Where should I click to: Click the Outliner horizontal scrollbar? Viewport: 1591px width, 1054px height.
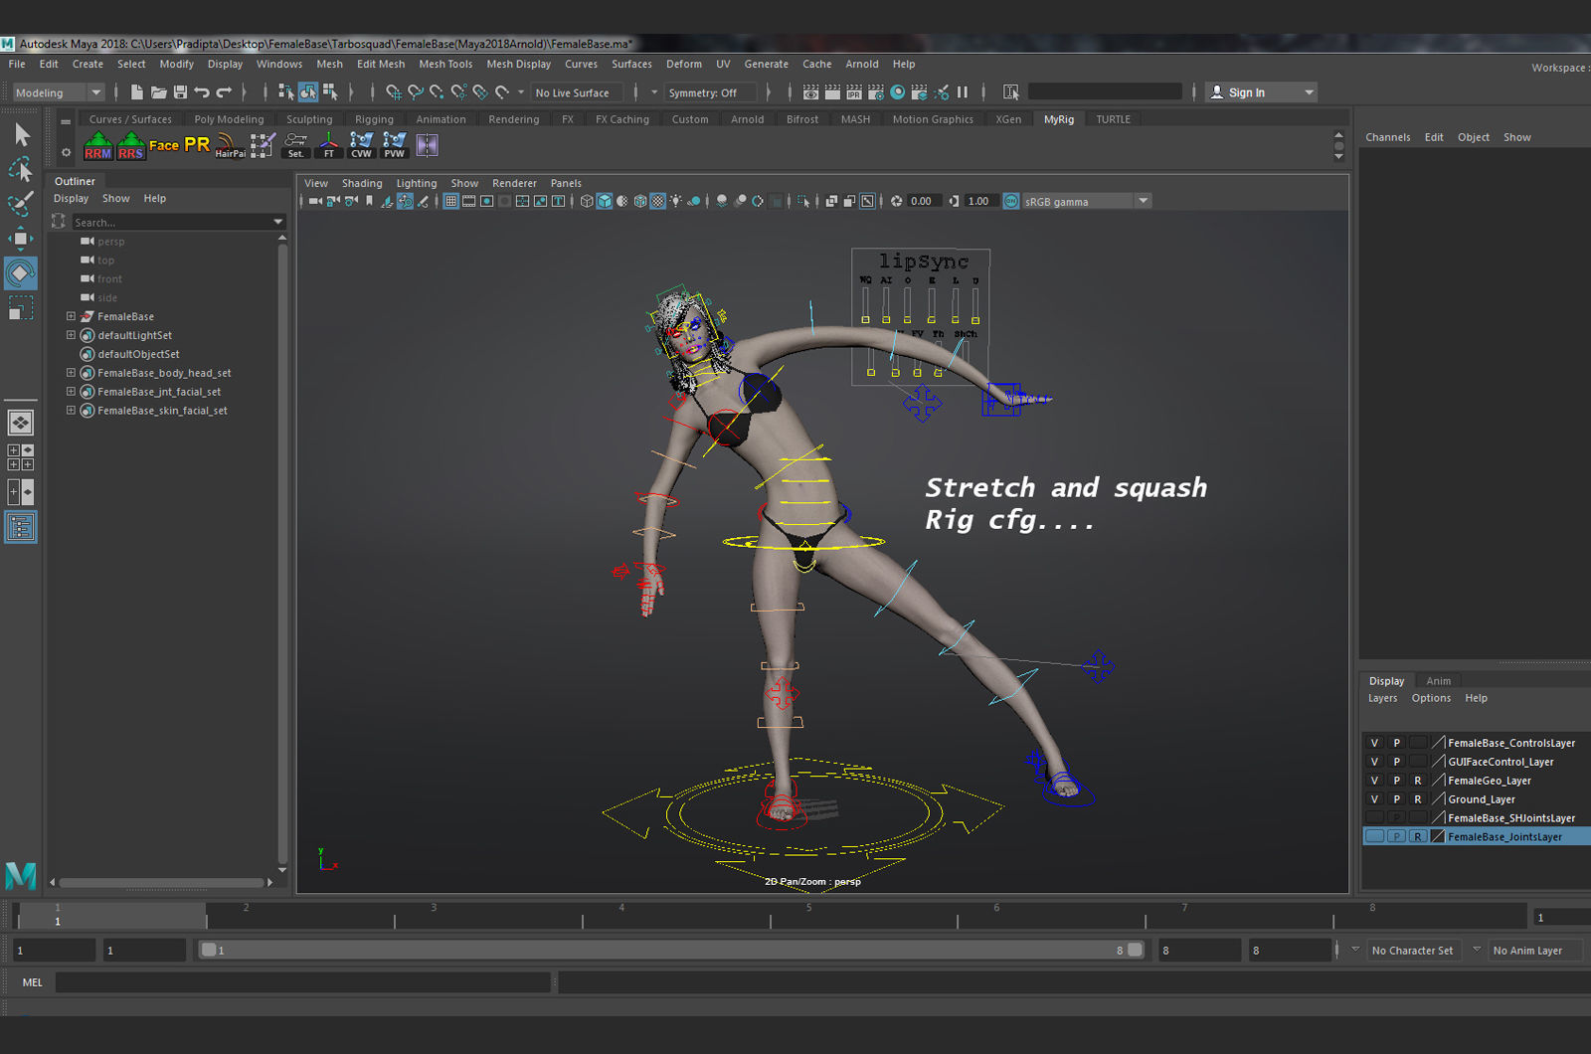click(x=163, y=882)
